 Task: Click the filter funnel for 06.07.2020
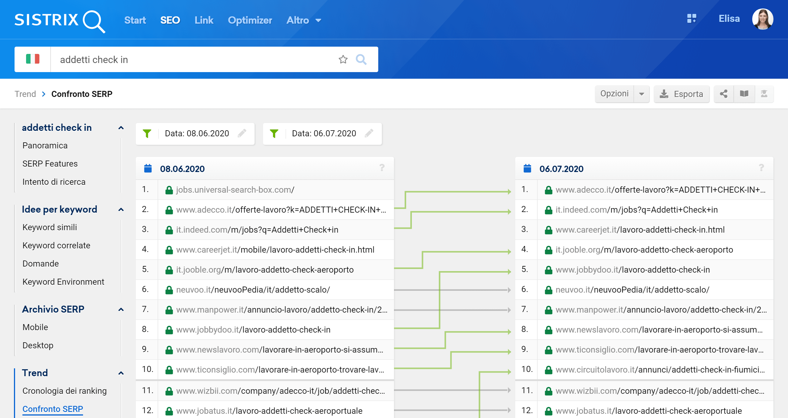tap(274, 134)
